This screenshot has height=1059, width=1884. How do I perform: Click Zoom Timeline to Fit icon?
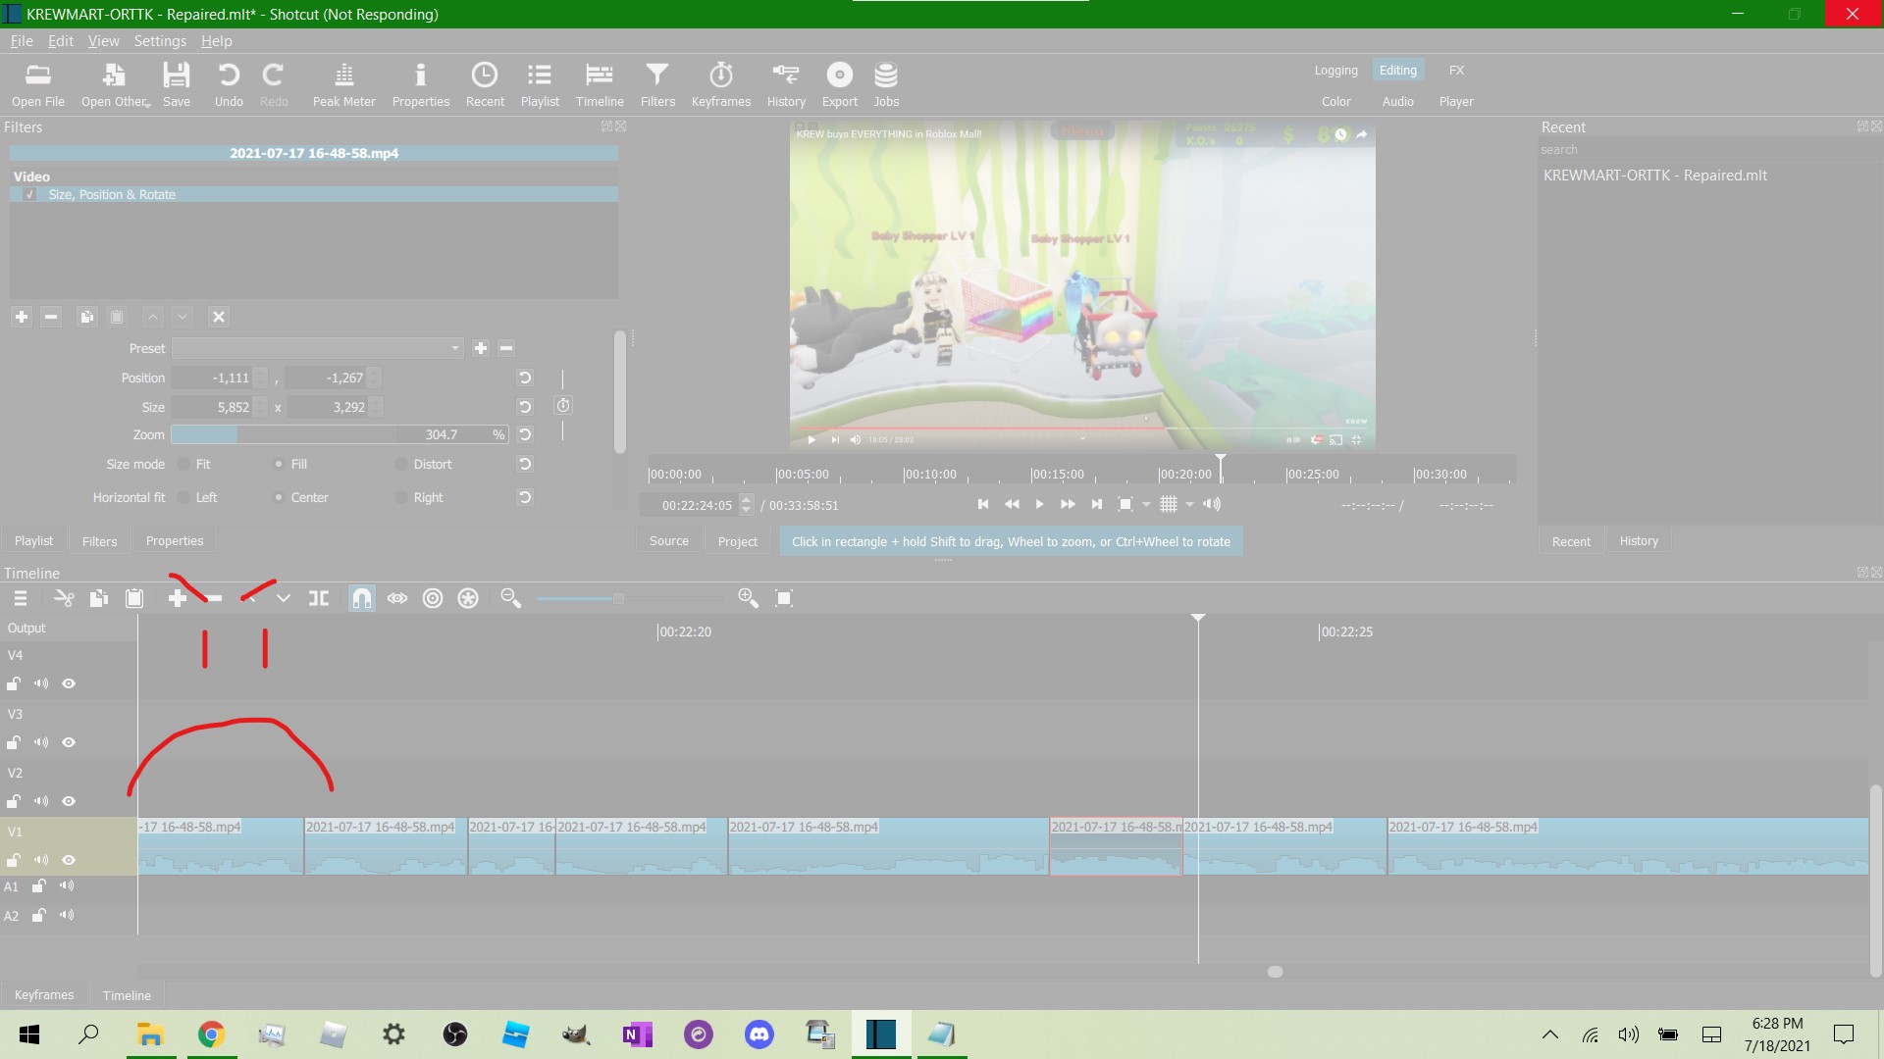(784, 598)
